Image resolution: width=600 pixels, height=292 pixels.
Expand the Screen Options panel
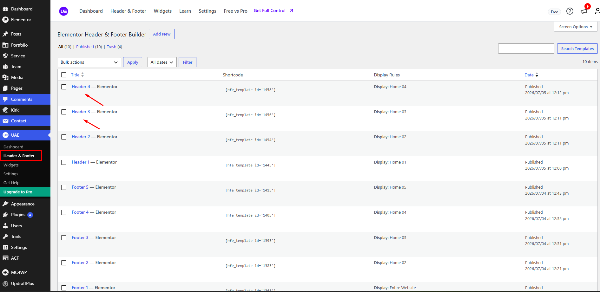(x=576, y=27)
